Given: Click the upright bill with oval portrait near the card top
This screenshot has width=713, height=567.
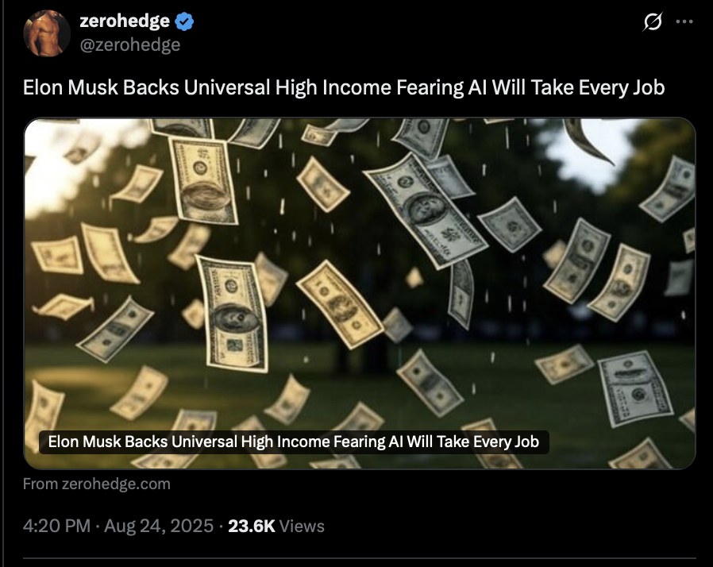Looking at the screenshot, I should pos(203,181).
